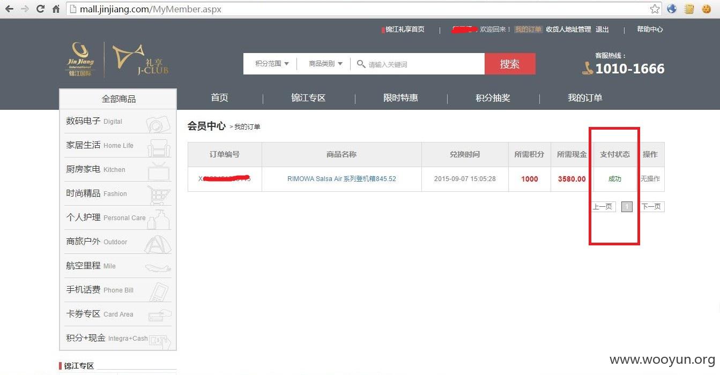The width and height of the screenshot is (720, 375).
Task: Click the 订单编号 column header
Action: tap(225, 154)
